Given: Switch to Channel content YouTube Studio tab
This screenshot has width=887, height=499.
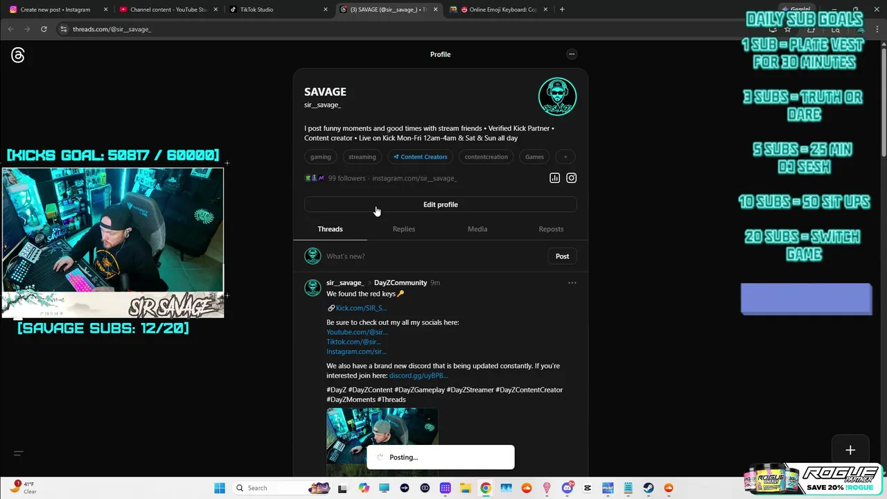Looking at the screenshot, I should point(165,10).
